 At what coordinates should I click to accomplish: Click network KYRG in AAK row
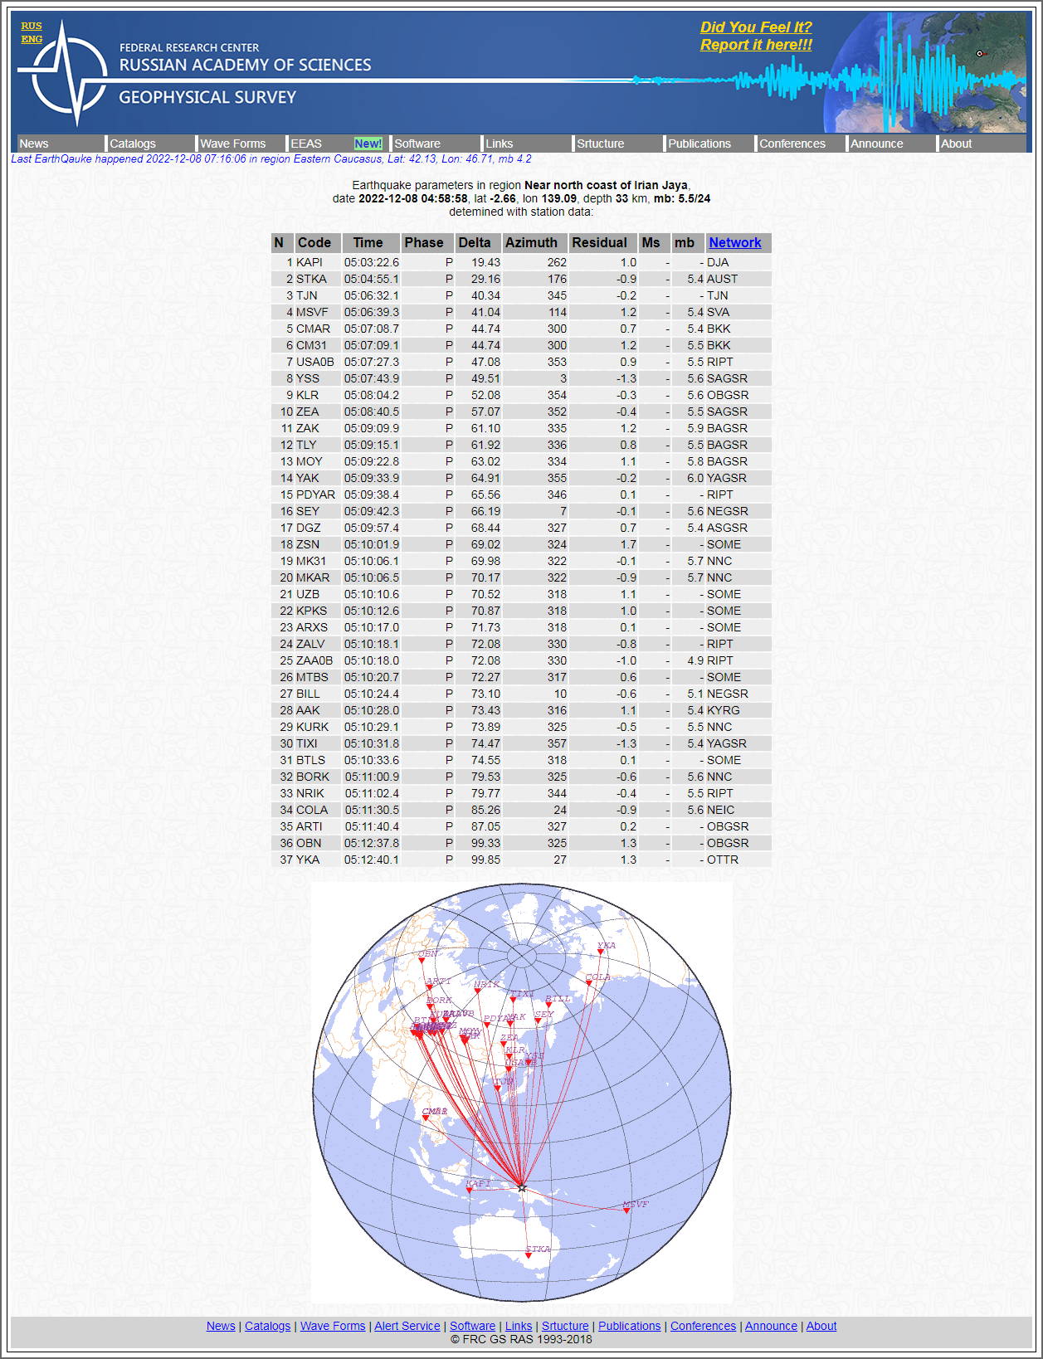tap(724, 710)
